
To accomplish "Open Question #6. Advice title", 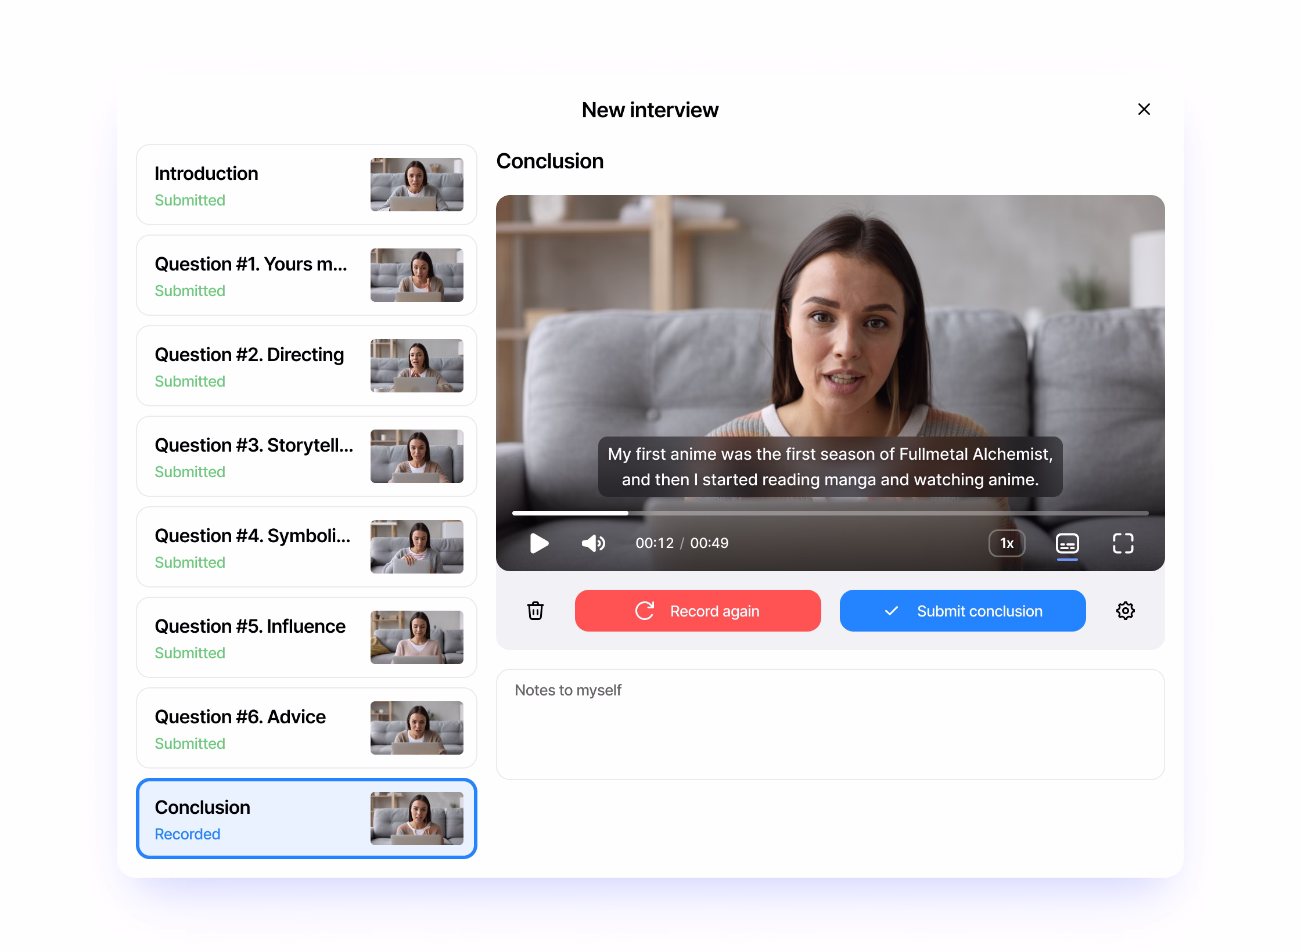I will click(240, 717).
